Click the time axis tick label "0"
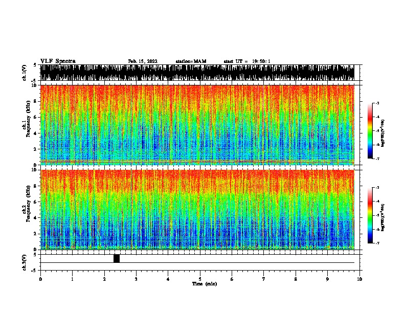This screenshot has width=405, height=313. [x=40, y=279]
